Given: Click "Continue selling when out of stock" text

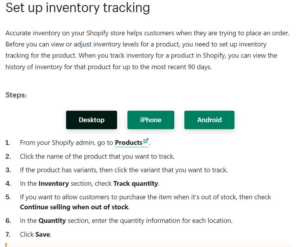Looking at the screenshot, I should (x=74, y=207).
